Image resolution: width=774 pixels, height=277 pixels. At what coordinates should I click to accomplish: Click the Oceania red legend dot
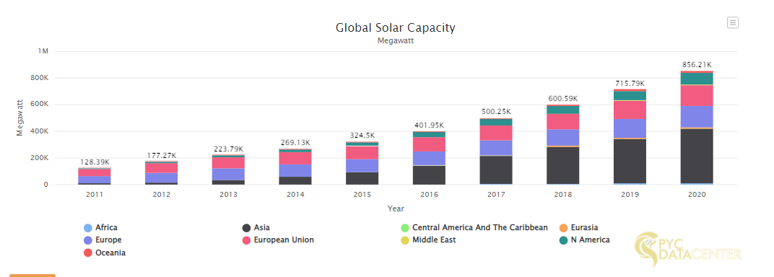point(88,253)
